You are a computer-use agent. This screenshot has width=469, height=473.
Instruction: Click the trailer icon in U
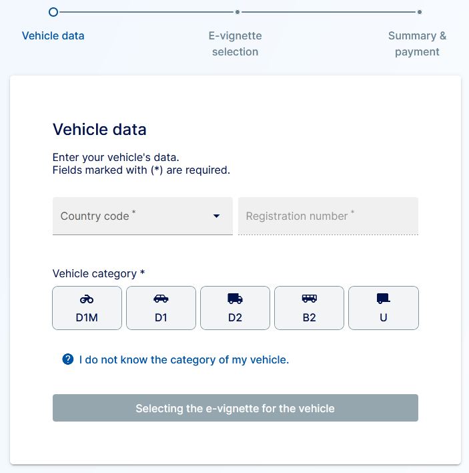click(383, 299)
